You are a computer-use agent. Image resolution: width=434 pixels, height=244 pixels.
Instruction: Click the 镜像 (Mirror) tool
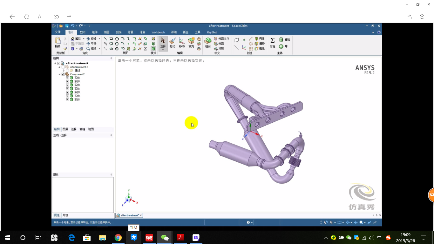point(260,49)
